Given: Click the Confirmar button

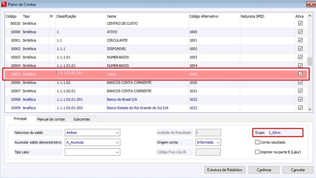Looking at the screenshot, I should (x=264, y=170).
